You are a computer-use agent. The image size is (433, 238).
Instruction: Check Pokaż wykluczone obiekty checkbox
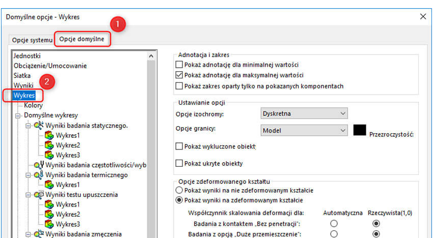tap(179, 146)
